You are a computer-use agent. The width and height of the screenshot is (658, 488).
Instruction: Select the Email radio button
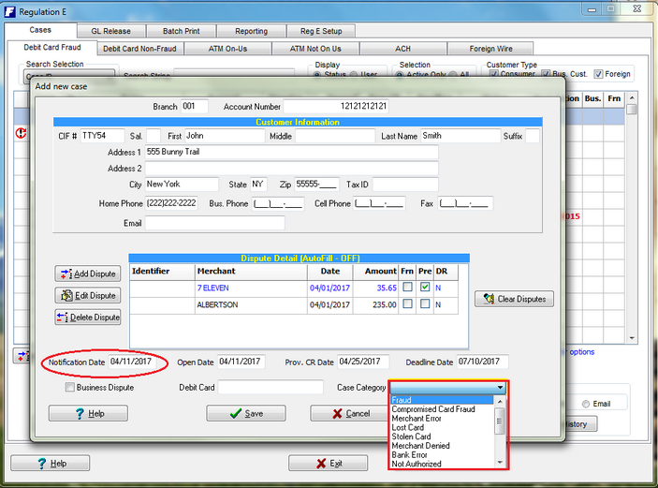click(x=586, y=405)
